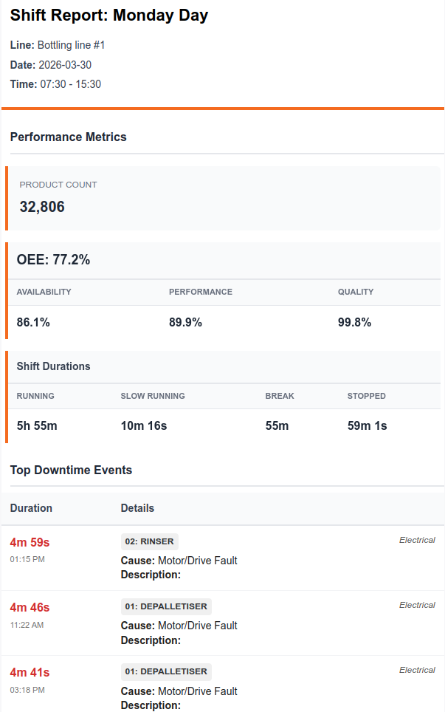Viewport: 445px width, 712px height.
Task: Click the product count value 32,806
Action: pos(42,207)
